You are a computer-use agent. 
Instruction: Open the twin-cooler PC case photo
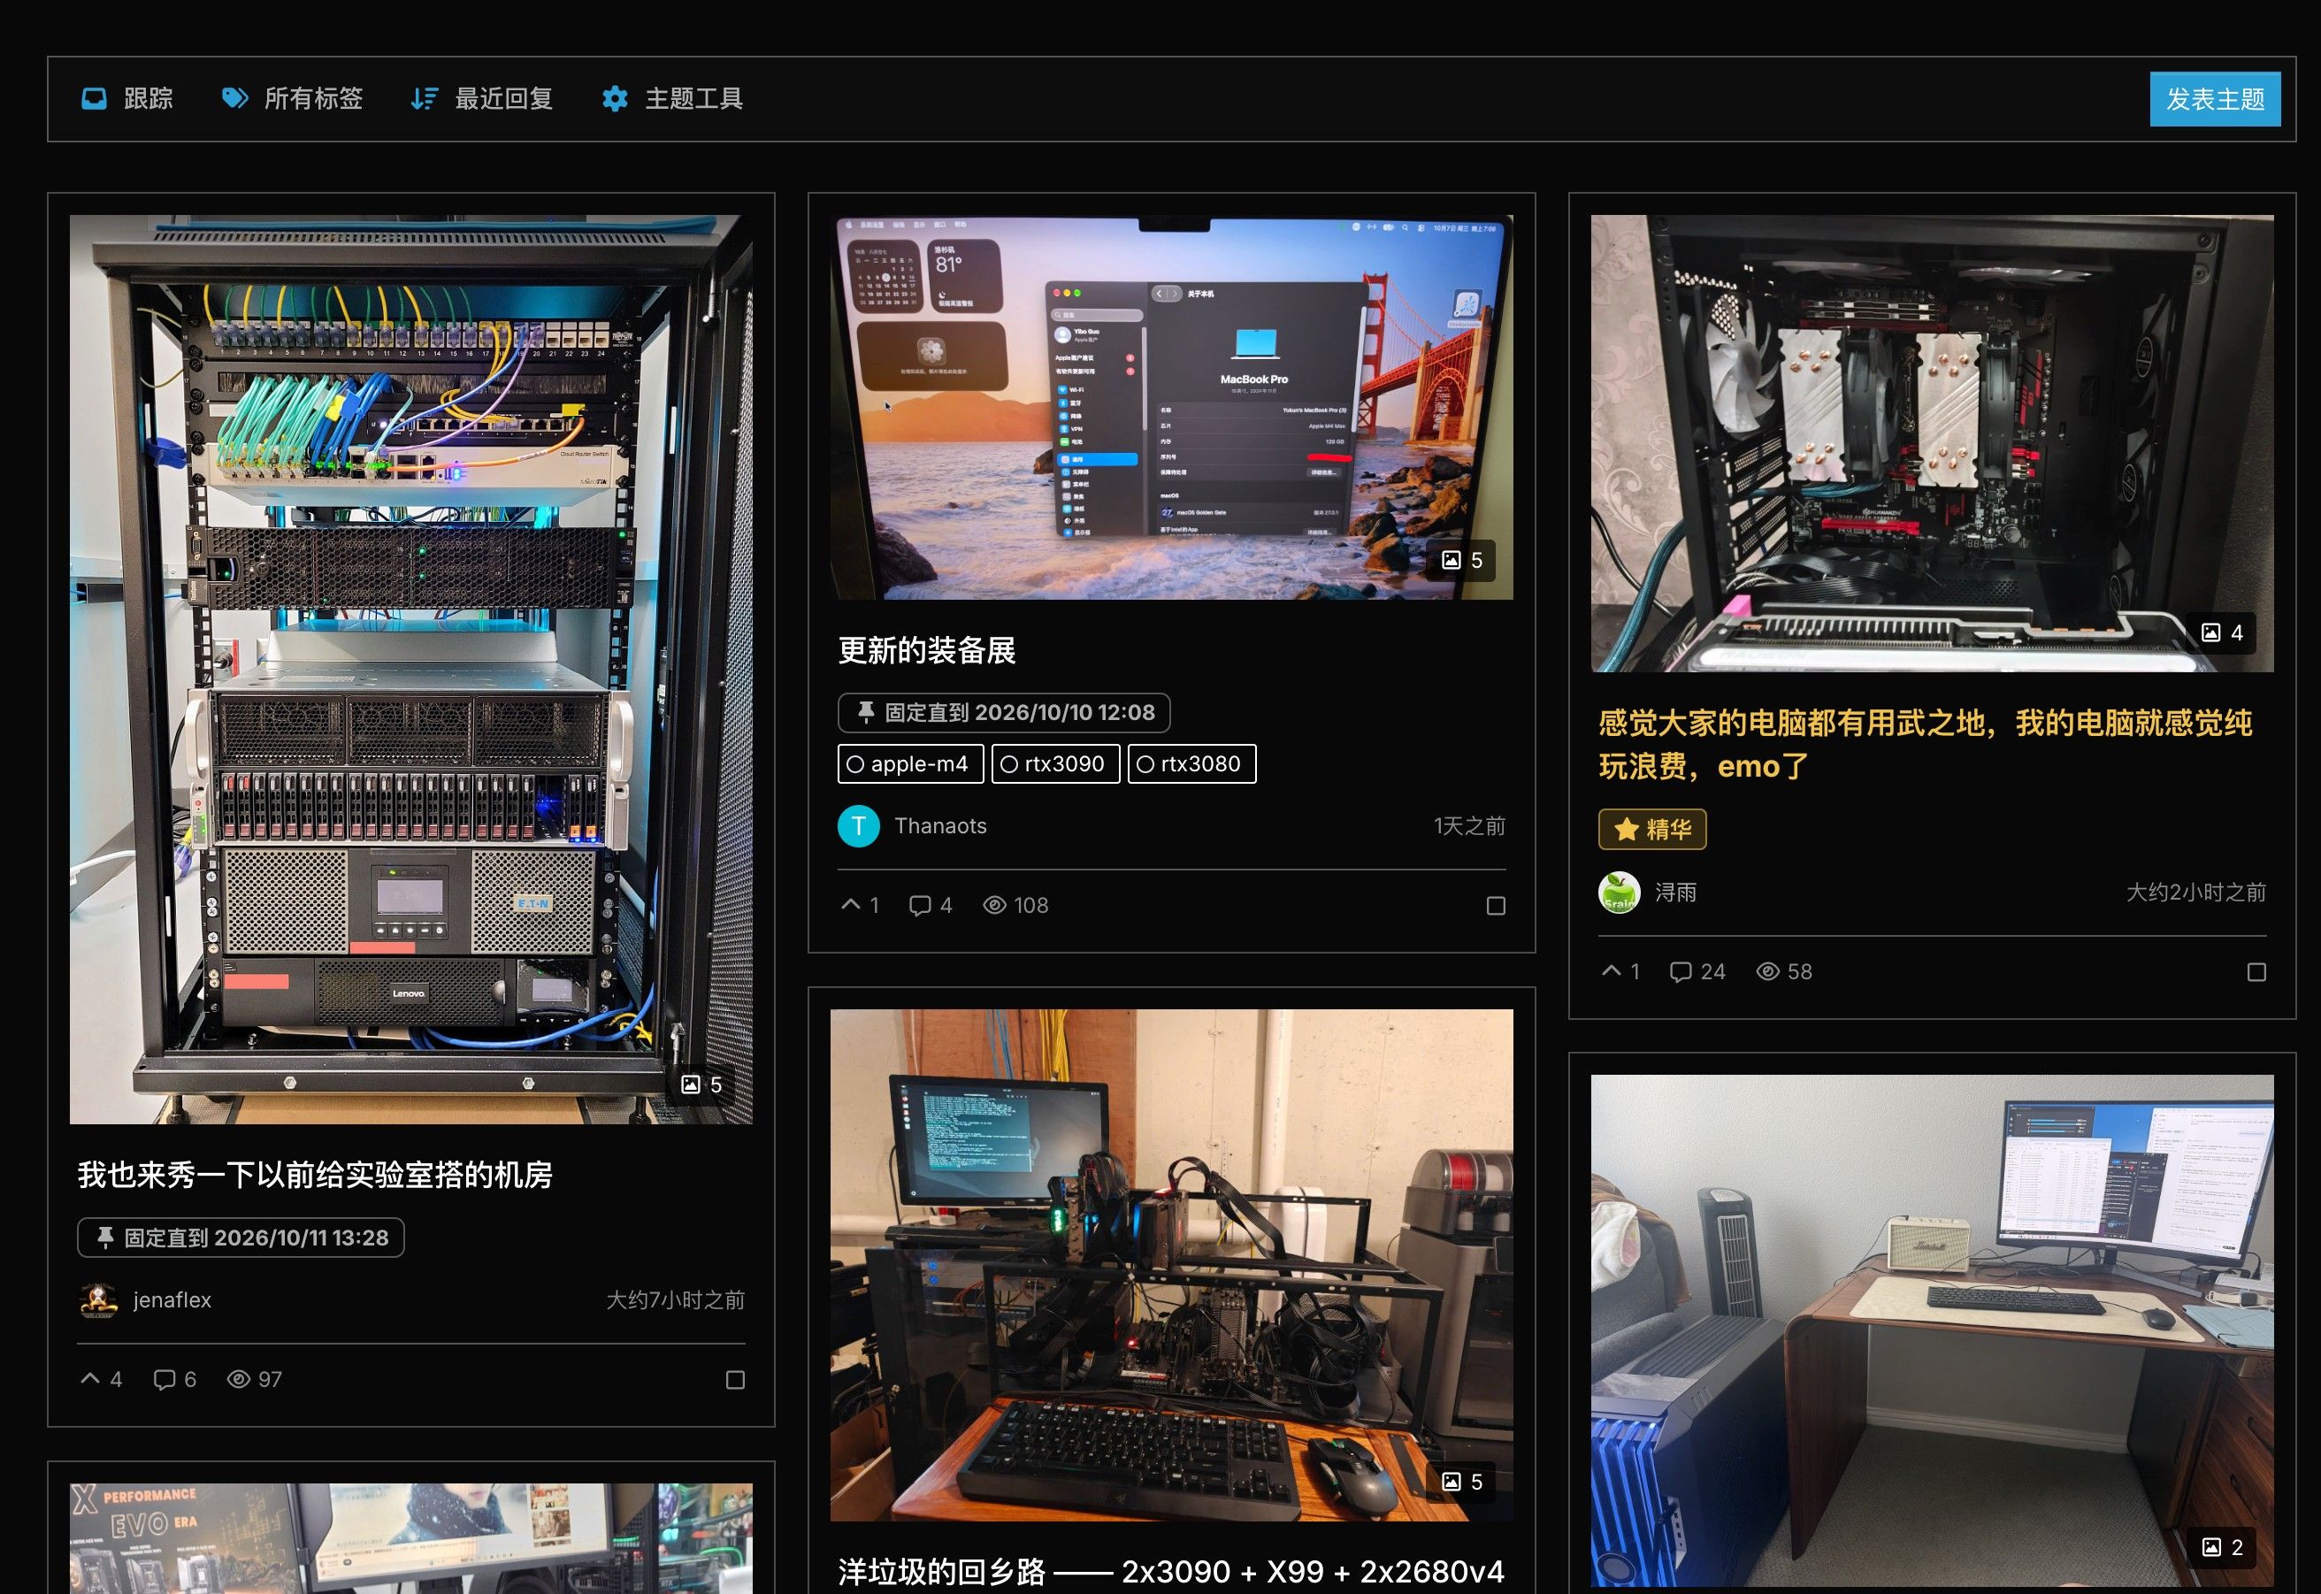1932,443
